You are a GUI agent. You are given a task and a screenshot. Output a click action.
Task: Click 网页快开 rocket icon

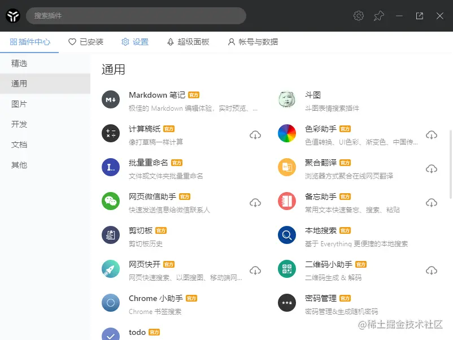111,269
